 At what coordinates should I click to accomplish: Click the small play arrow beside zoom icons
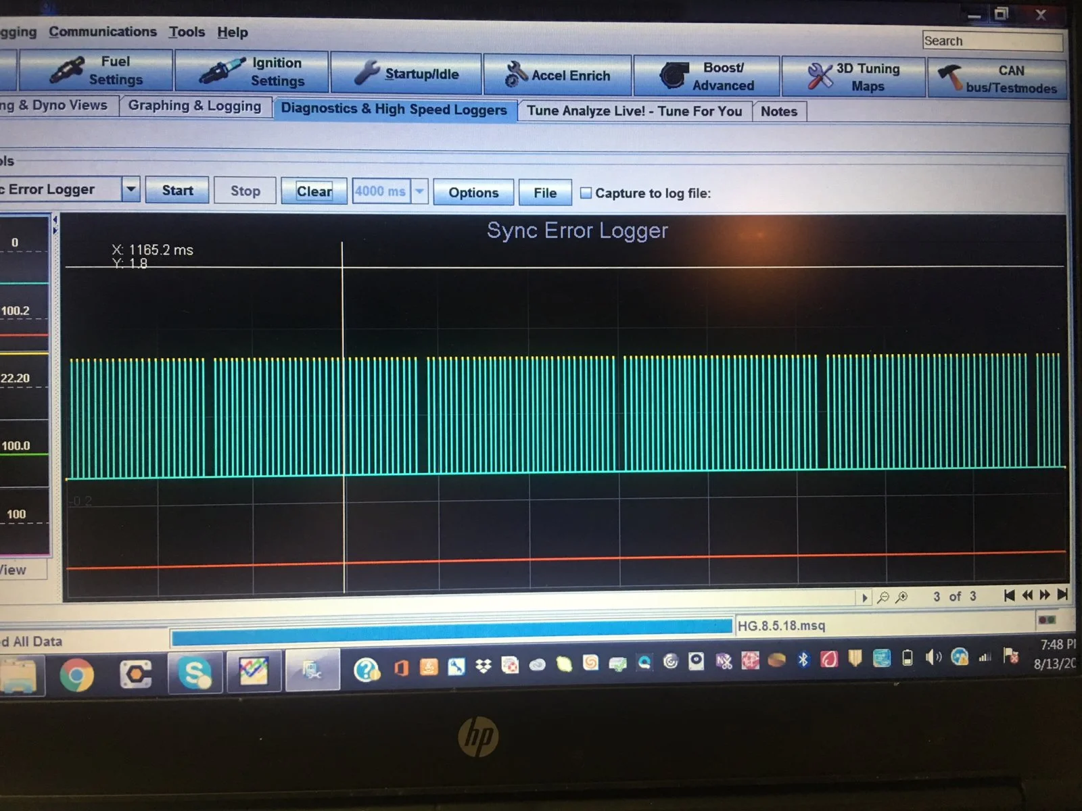click(x=864, y=597)
